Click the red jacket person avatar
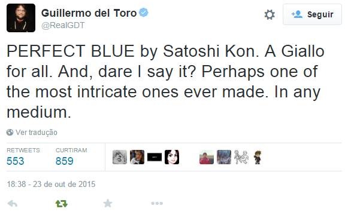 [207, 157]
